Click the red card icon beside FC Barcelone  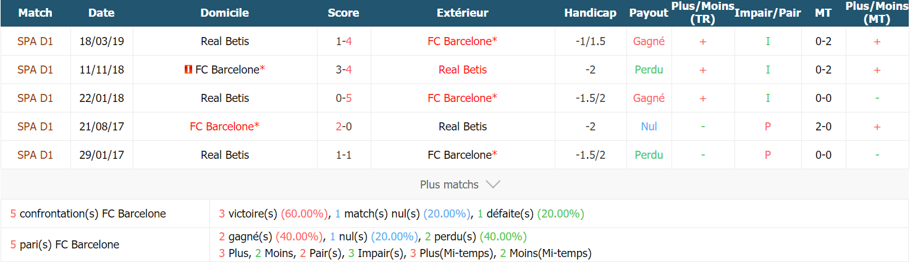point(188,70)
